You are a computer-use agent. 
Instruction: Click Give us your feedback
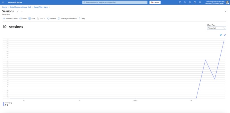point(67,18)
